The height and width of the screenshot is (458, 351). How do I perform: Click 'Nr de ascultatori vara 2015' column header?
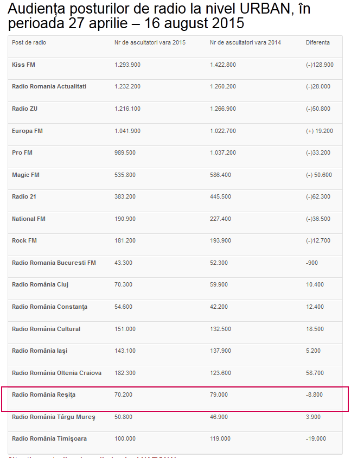pyautogui.click(x=150, y=42)
